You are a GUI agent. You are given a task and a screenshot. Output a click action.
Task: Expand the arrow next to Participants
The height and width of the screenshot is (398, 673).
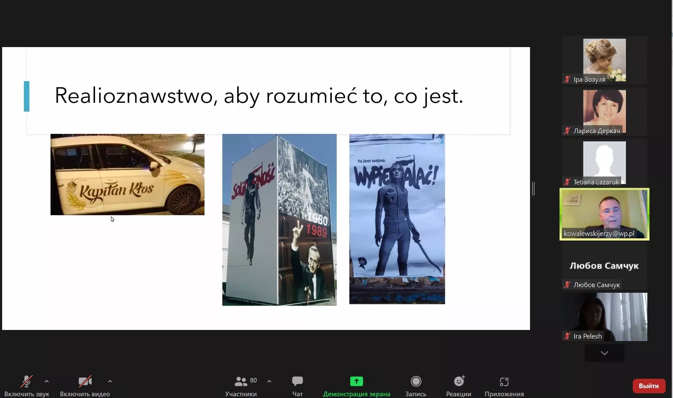[x=269, y=381]
